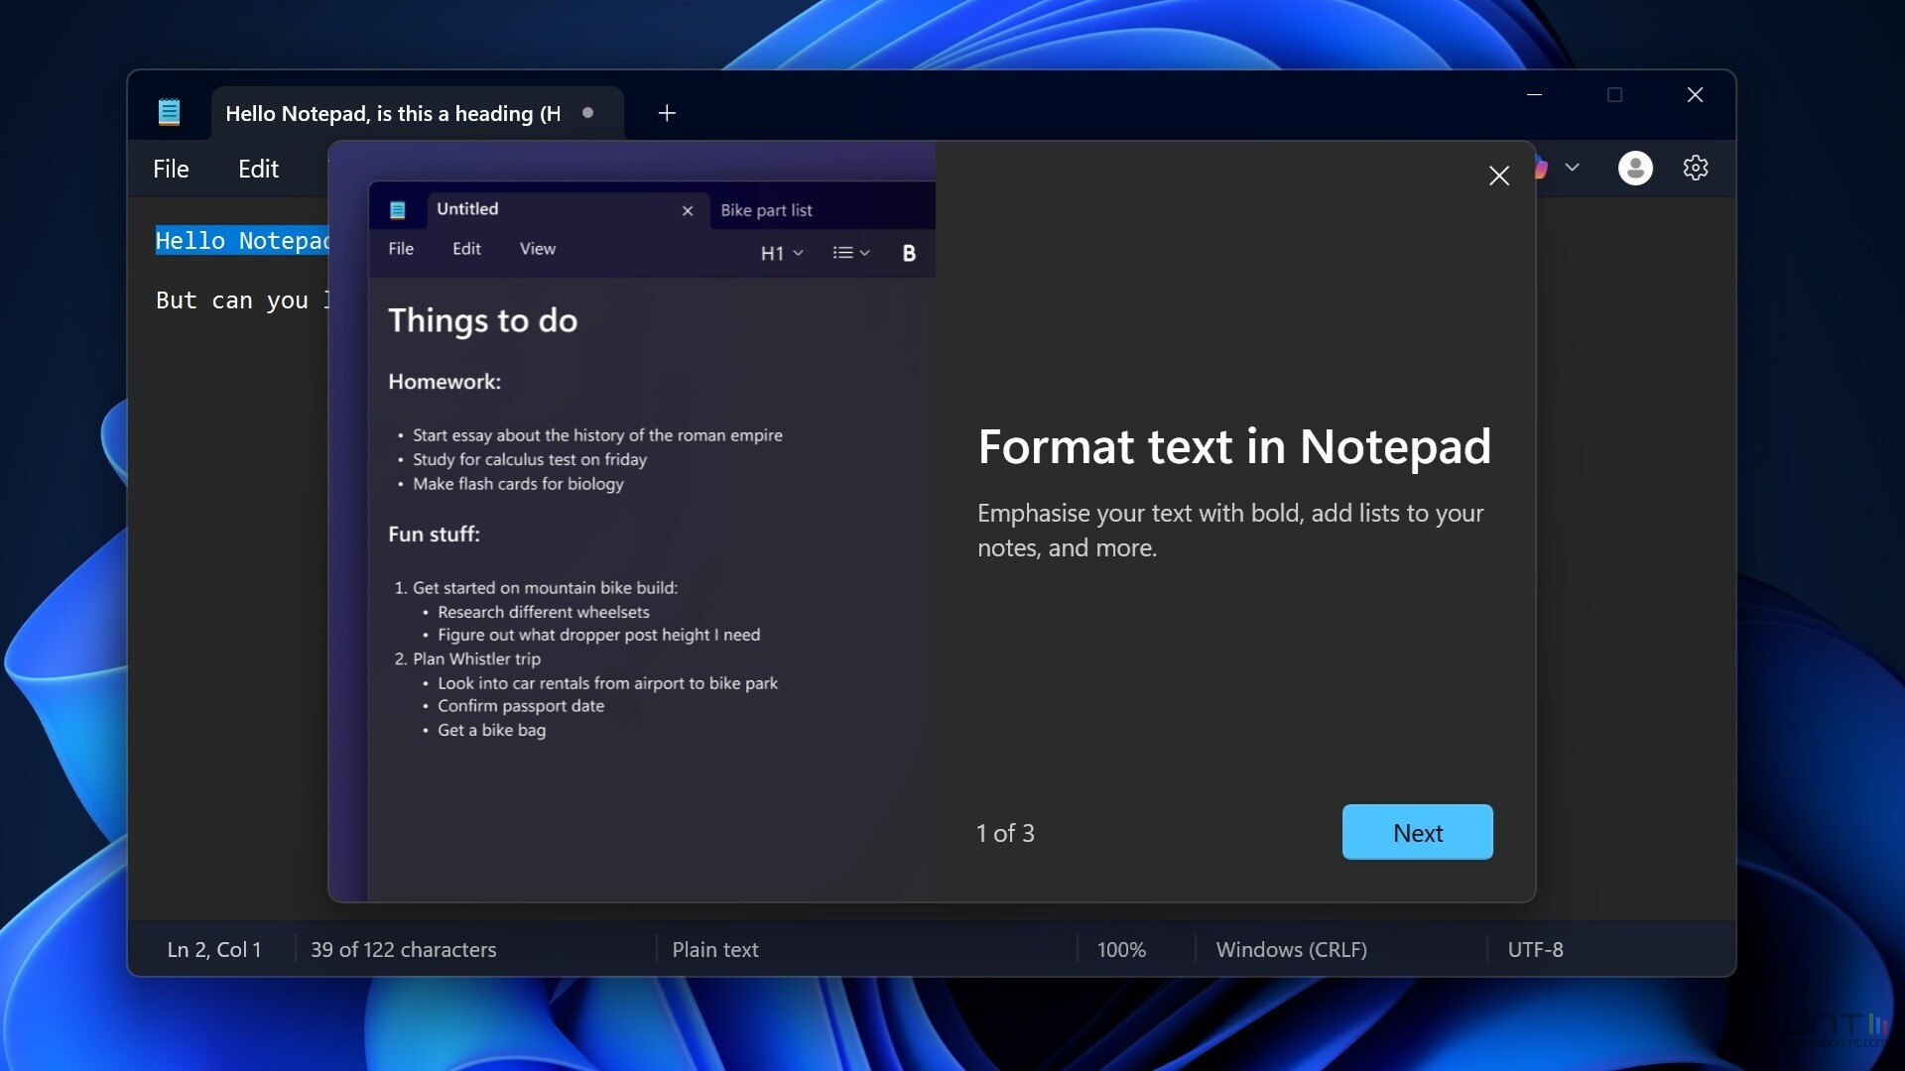The image size is (1905, 1071).
Task: Click the H1 heading dropdown in preview image
Action: [x=782, y=253]
